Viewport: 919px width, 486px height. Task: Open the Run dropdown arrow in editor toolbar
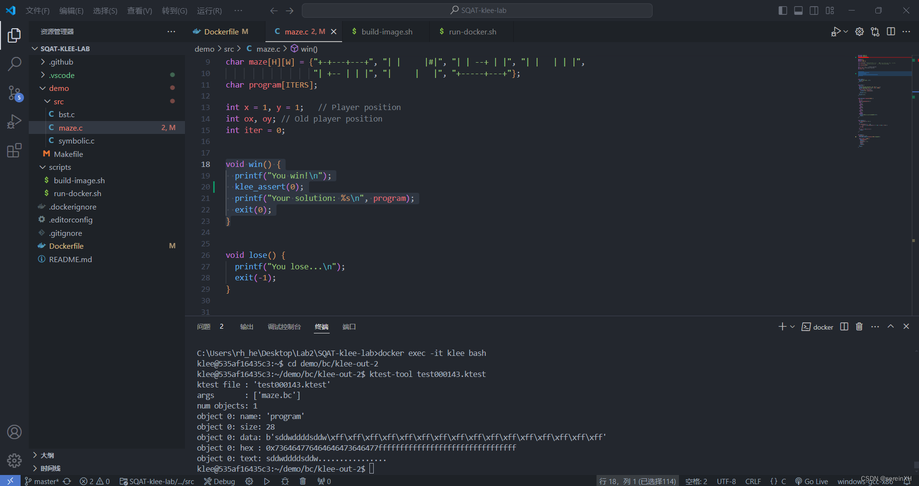(x=846, y=32)
